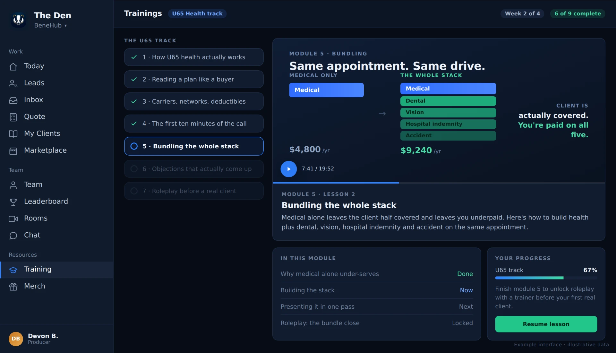Select module 2 Reading a plan
This screenshot has width=616, height=353.
[194, 79]
